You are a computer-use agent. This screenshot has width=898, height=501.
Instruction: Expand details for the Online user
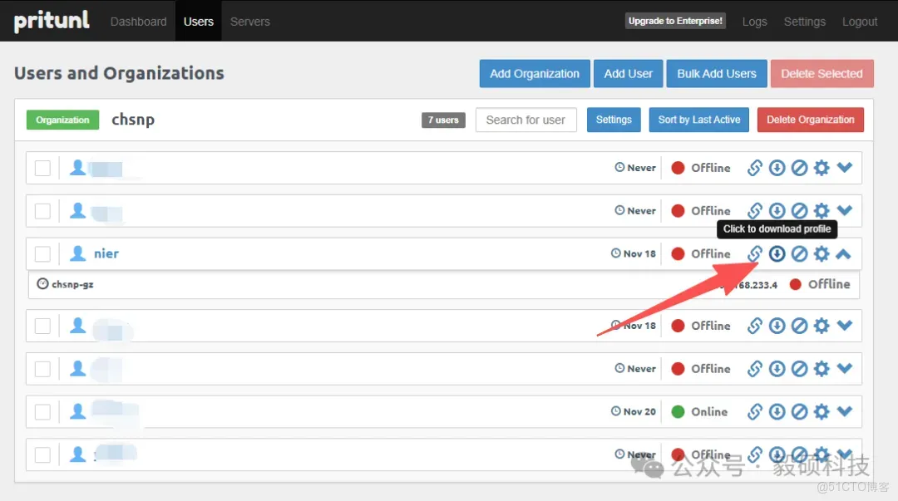pyautogui.click(x=845, y=411)
